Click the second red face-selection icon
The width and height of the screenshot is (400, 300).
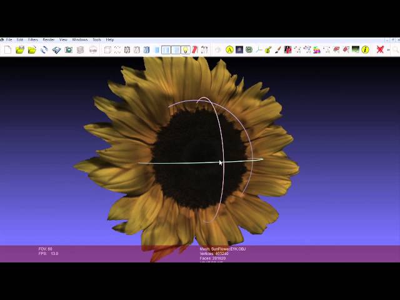point(346,49)
